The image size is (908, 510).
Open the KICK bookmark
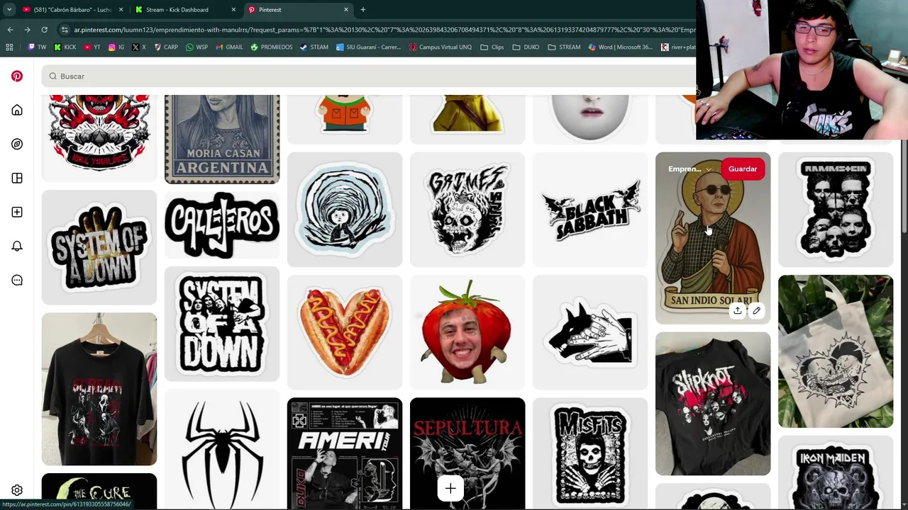[65, 47]
